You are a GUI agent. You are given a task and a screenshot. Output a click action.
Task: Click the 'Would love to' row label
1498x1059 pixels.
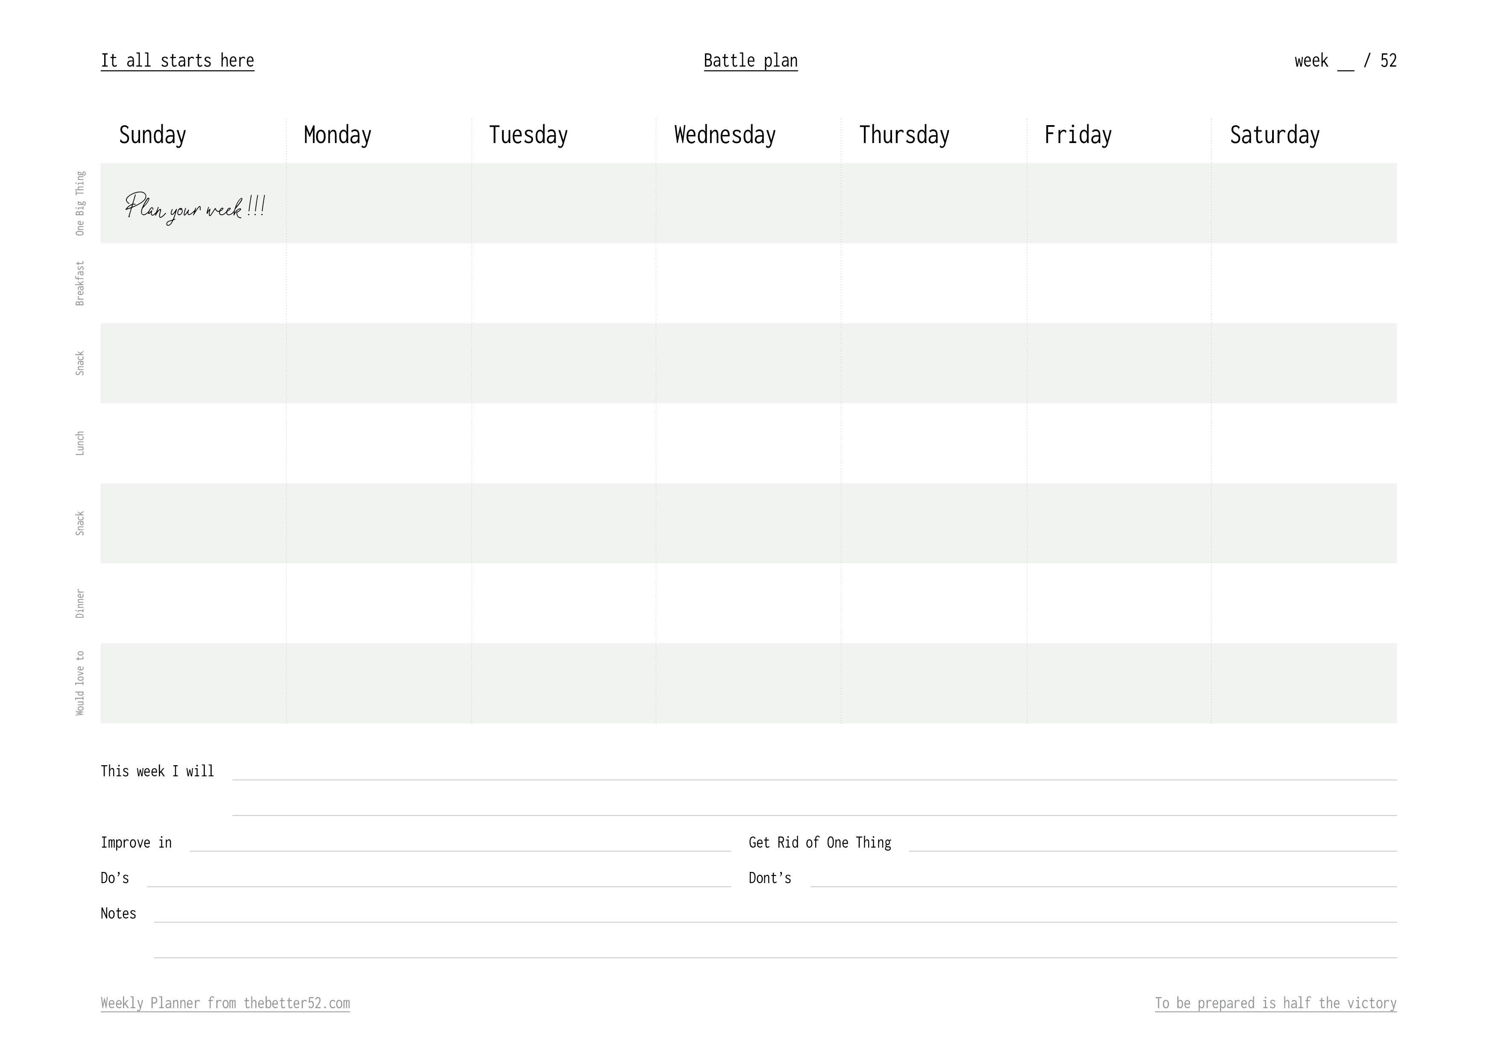click(x=80, y=683)
